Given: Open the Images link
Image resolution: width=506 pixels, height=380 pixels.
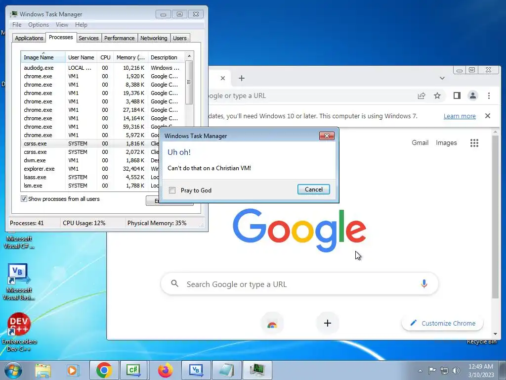Looking at the screenshot, I should click(446, 142).
